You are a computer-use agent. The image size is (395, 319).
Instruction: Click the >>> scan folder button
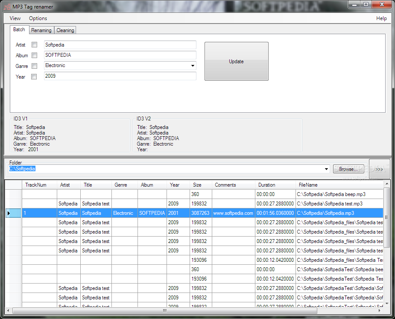click(379, 169)
